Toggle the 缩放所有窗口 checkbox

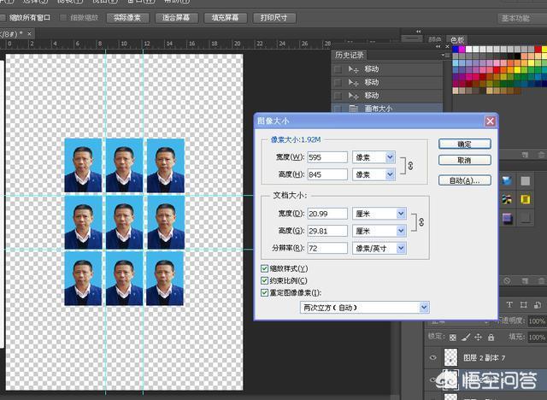(x=2, y=17)
